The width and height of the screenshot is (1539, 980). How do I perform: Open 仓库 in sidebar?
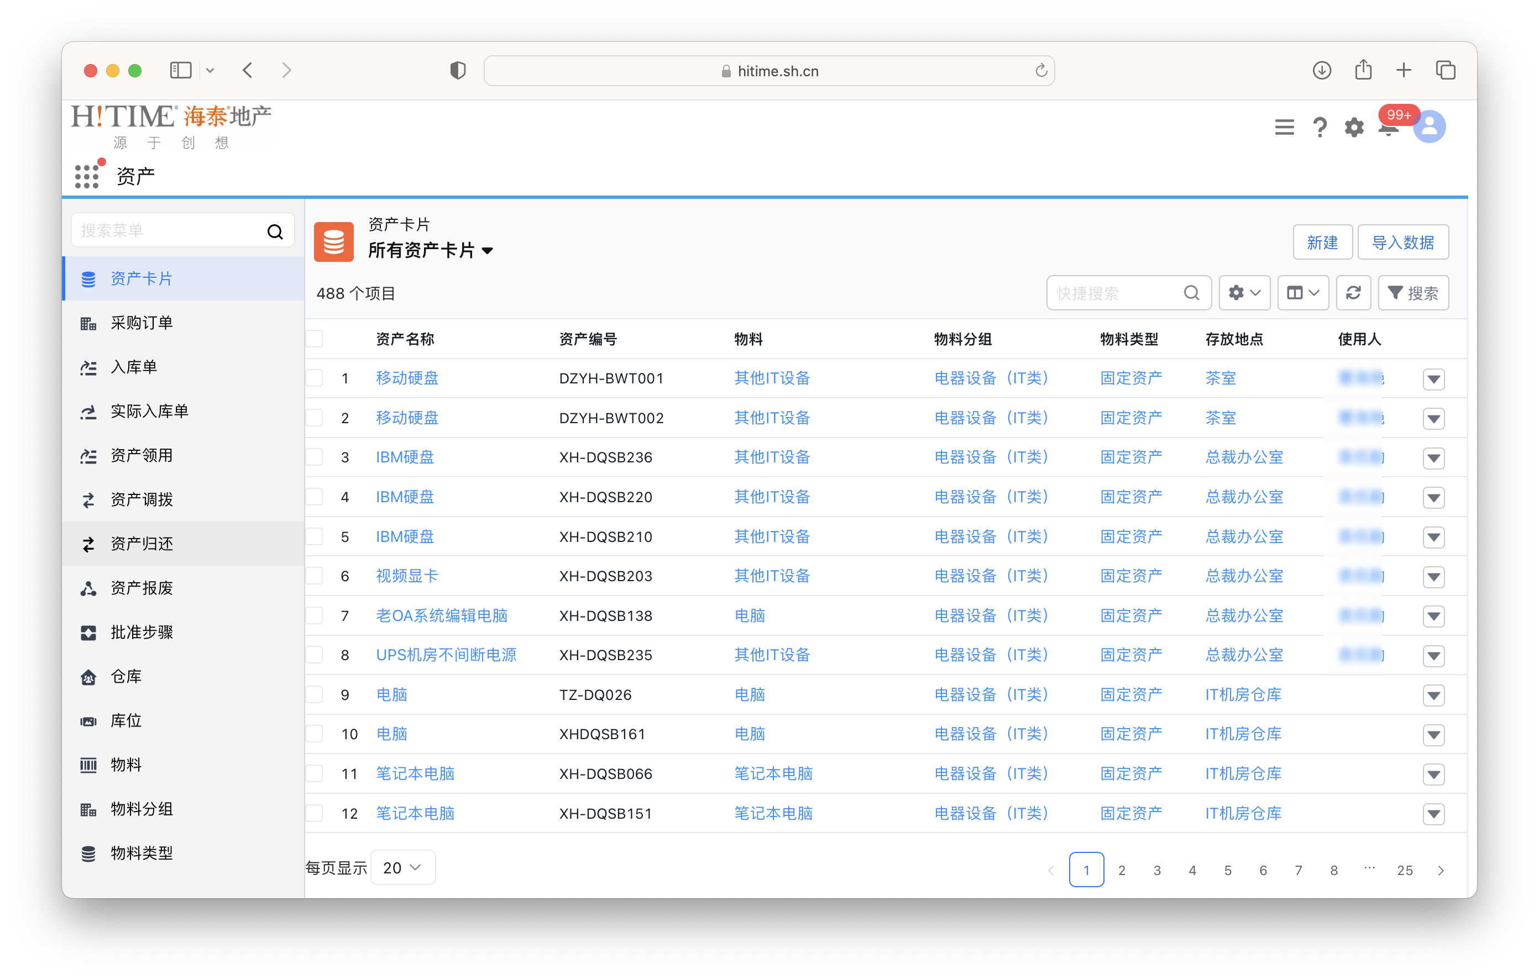tap(183, 676)
